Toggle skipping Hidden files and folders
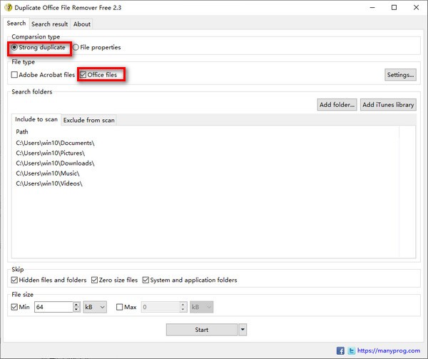The image size is (428, 359). click(x=15, y=280)
